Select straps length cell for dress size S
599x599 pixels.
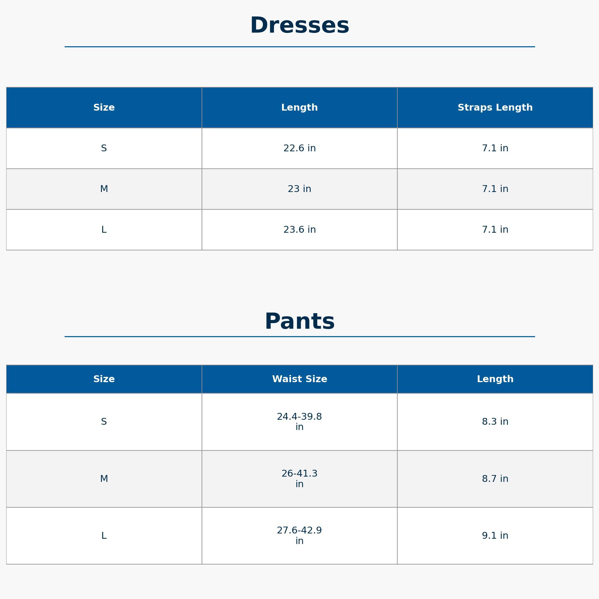(x=495, y=148)
